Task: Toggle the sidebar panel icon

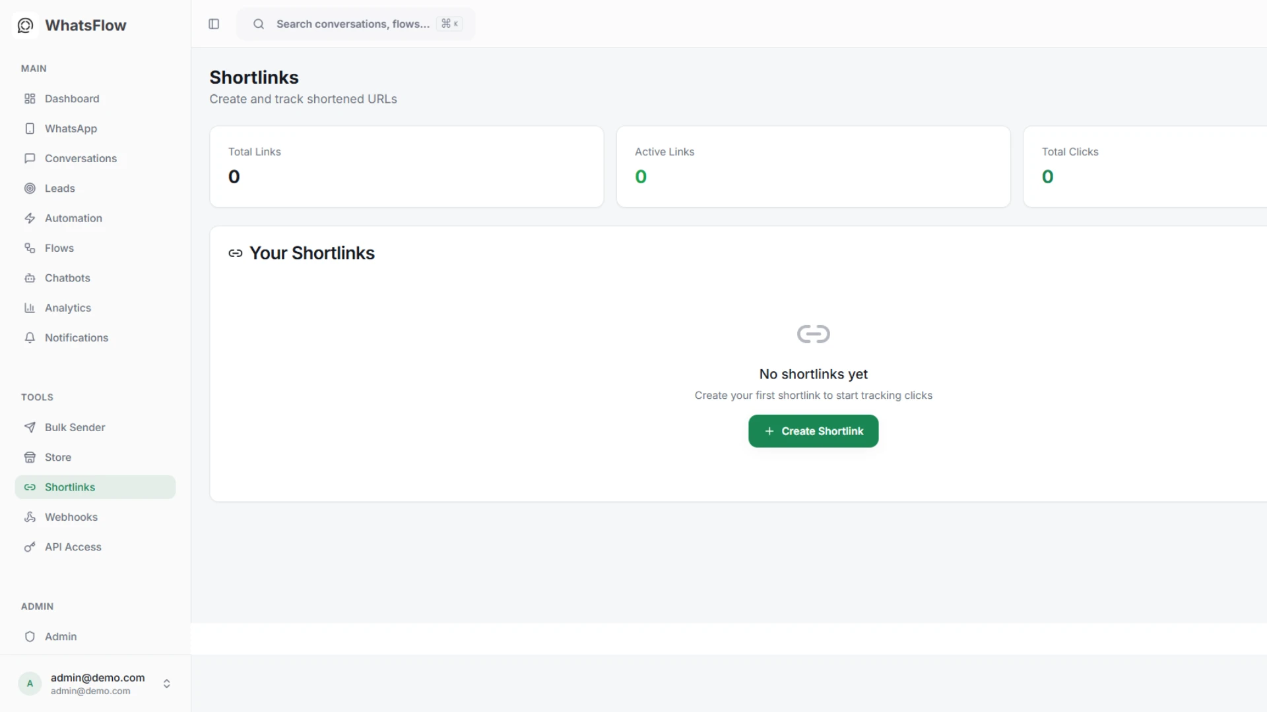Action: pyautogui.click(x=214, y=24)
